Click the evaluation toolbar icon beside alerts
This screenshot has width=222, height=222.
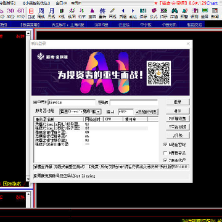(x=194, y=13)
